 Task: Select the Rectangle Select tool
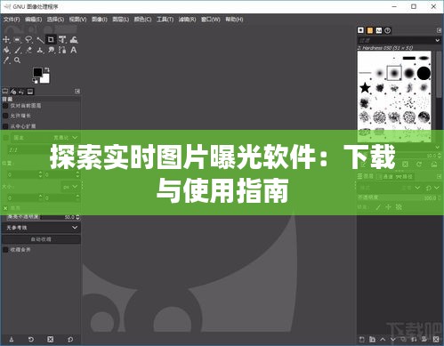pos(18,40)
